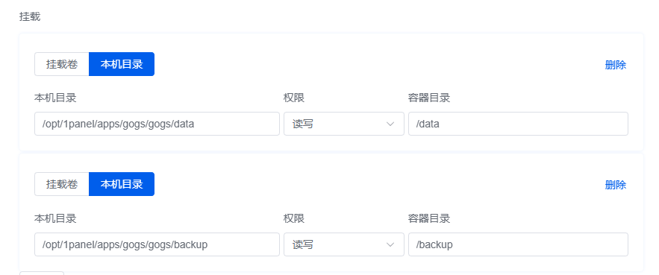Click the /backup container directory field
The height and width of the screenshot is (275, 659).
point(518,244)
